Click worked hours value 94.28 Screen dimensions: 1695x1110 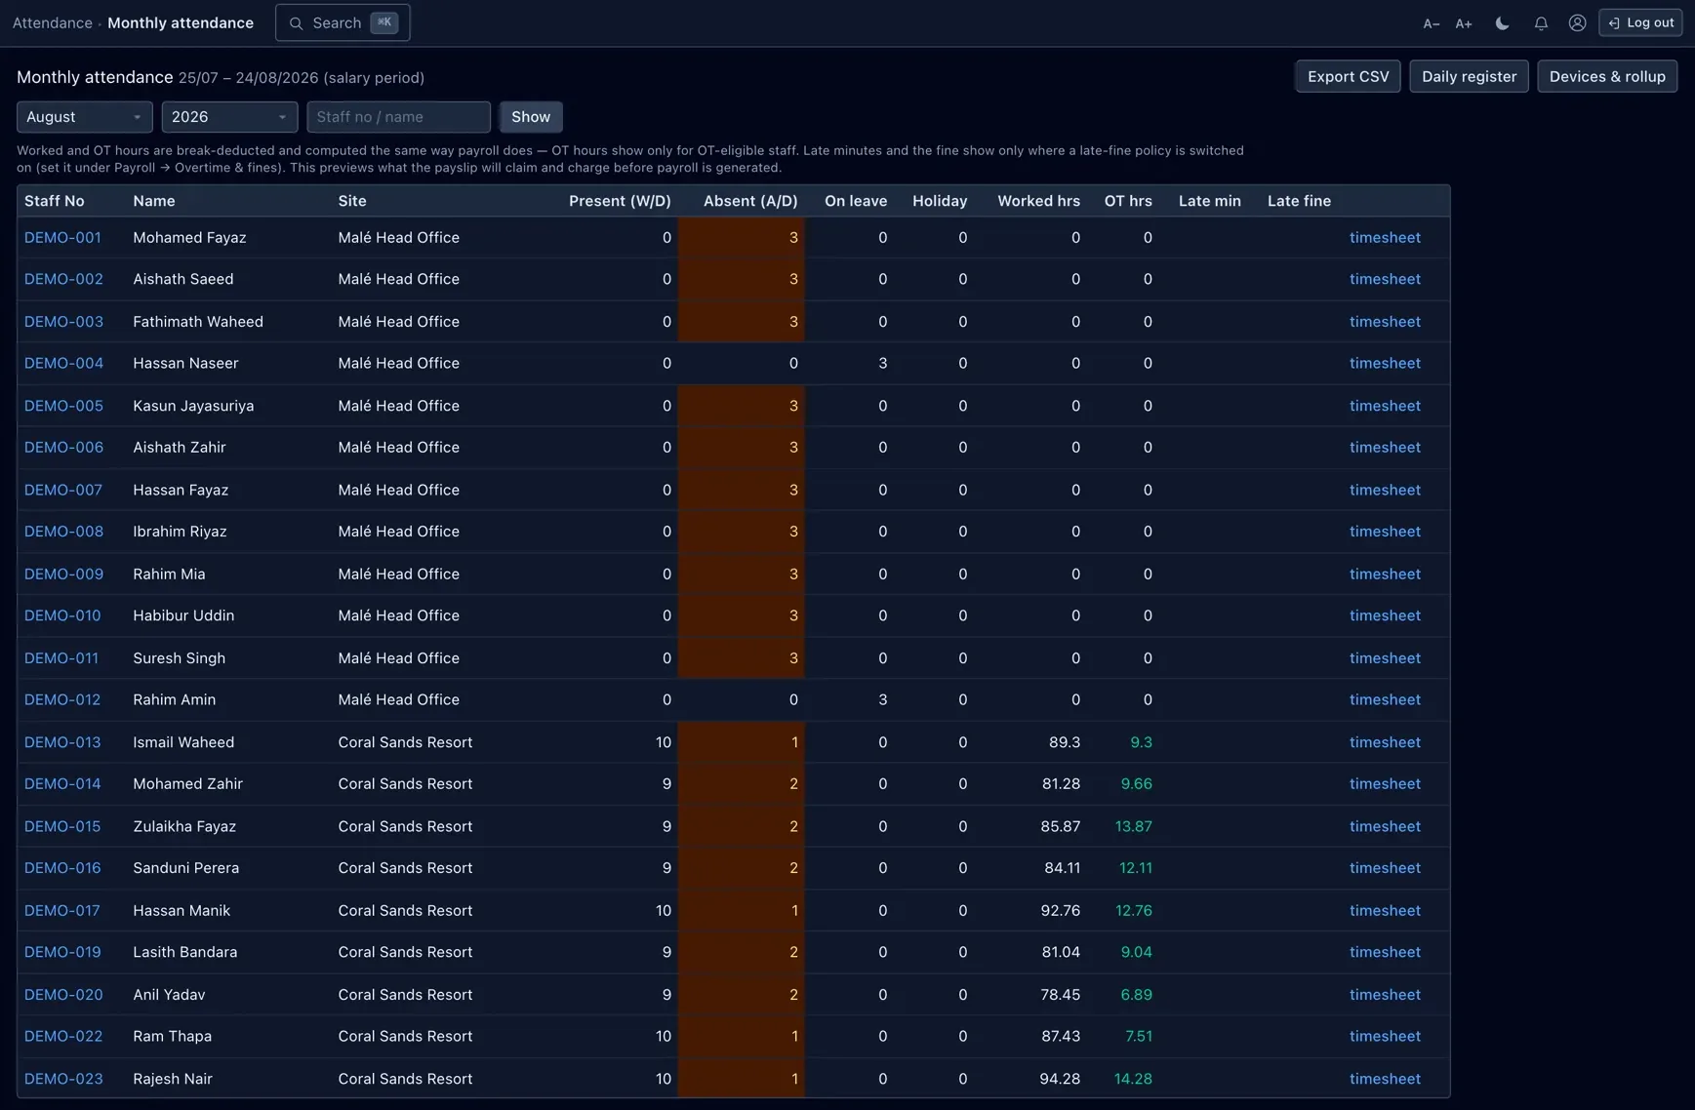point(1060,1079)
